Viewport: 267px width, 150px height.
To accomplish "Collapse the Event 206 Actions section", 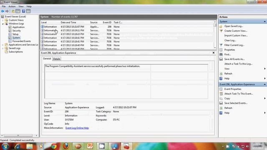I will point(264,84).
